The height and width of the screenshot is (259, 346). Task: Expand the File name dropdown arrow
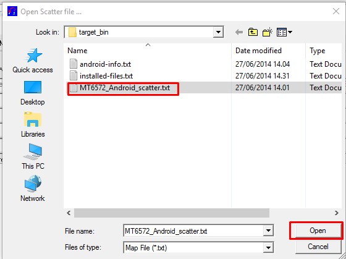pos(268,231)
